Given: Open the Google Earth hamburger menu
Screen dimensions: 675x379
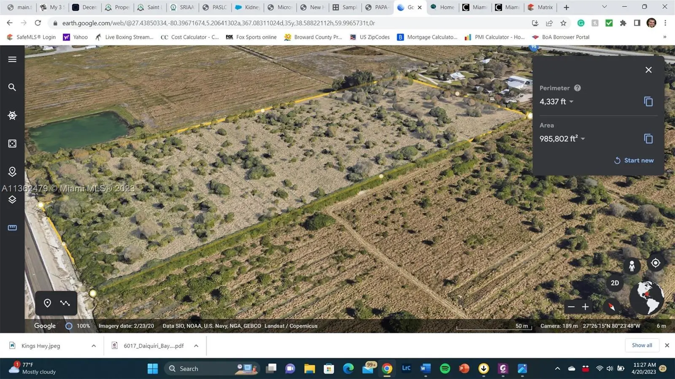Looking at the screenshot, I should click(x=12, y=59).
